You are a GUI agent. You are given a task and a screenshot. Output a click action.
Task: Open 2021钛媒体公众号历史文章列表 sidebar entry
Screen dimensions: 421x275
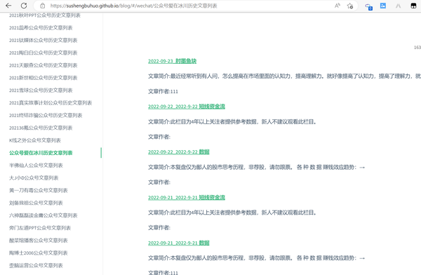(x=44, y=40)
